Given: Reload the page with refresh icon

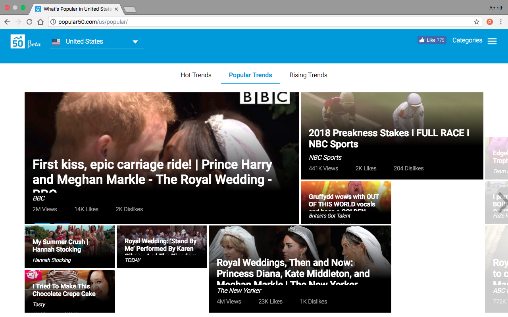Looking at the screenshot, I should coord(29,22).
